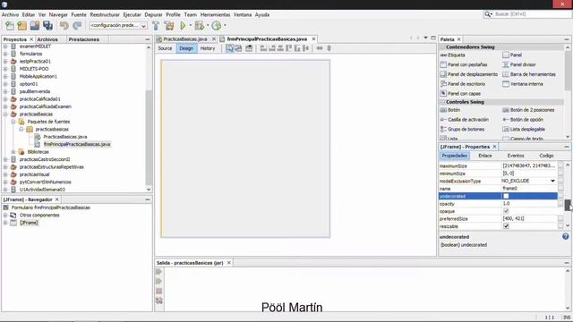Expand the practicaCalificada01 project node

pos(5,99)
